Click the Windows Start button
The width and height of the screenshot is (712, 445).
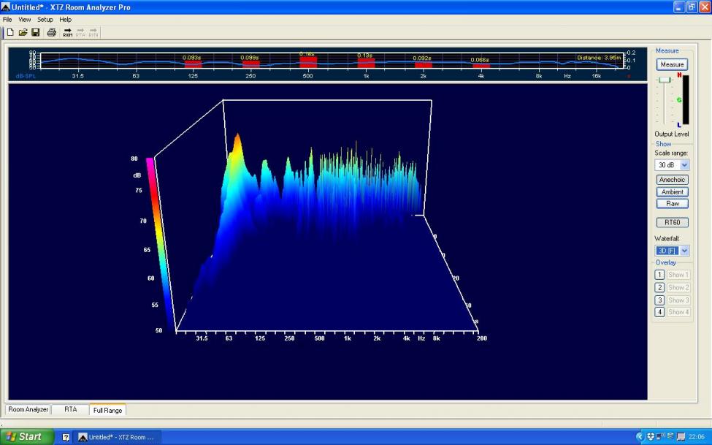coord(27,437)
